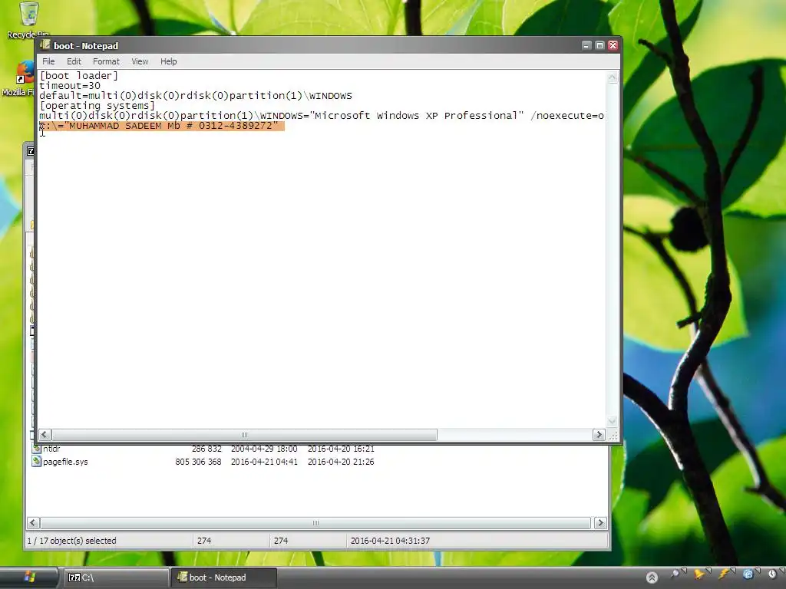Click the "Microsoft Windows XP Professional" text
The height and width of the screenshot is (589, 786).
tap(417, 116)
